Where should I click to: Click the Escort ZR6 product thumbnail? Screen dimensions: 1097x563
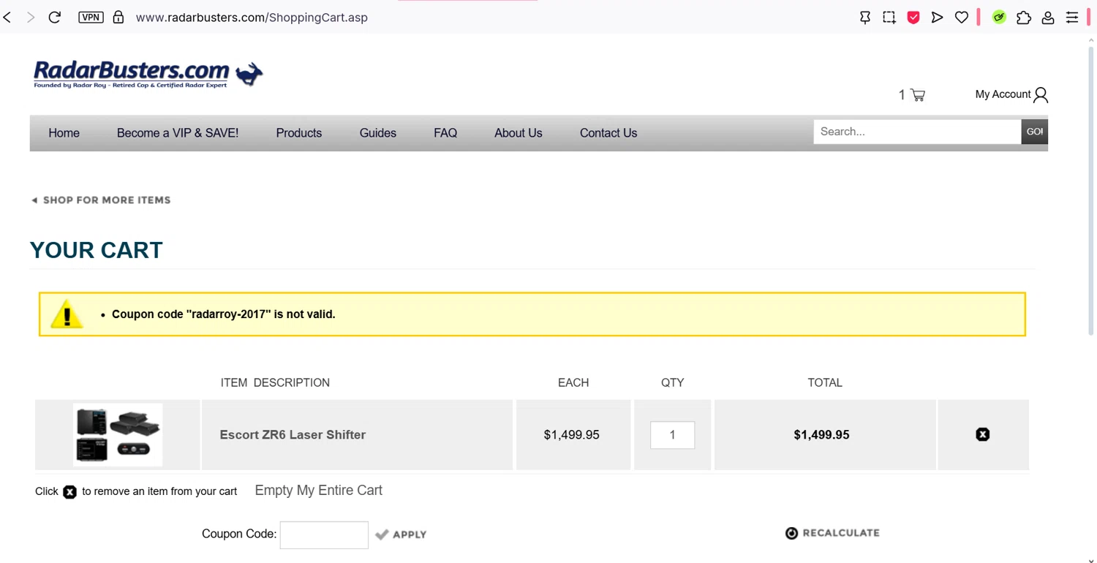pyautogui.click(x=118, y=435)
